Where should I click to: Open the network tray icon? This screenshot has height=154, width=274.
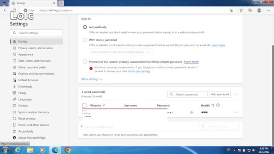point(249,150)
